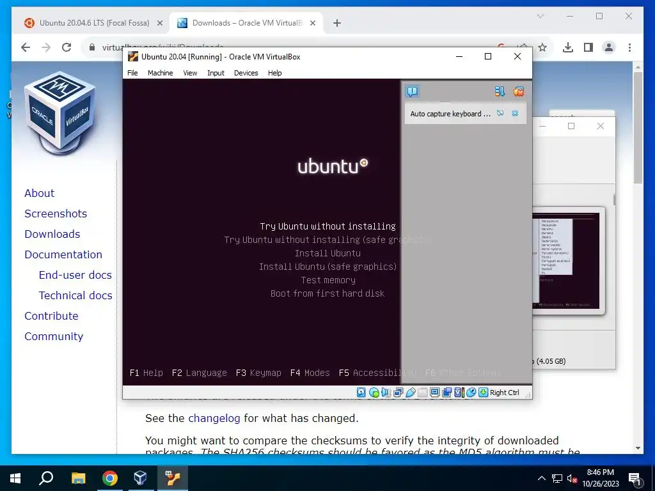Select Try Ubuntu without installing

tap(327, 226)
